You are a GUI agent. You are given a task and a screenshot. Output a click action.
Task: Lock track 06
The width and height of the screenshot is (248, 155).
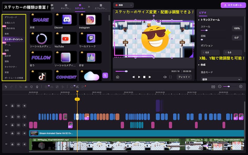[x=12, y=106]
